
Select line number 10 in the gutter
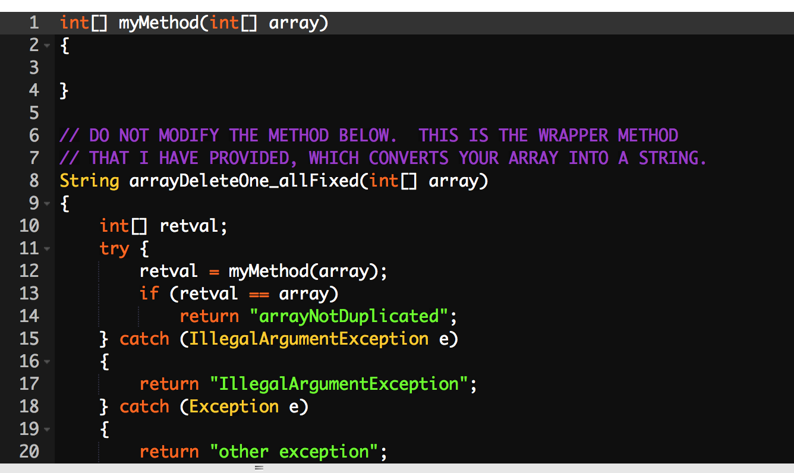tap(31, 226)
